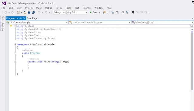Image resolution: width=194 pixels, height=111 pixels.
Task: Open the ListConsoleExample.Program type dropdown
Action: [100, 22]
